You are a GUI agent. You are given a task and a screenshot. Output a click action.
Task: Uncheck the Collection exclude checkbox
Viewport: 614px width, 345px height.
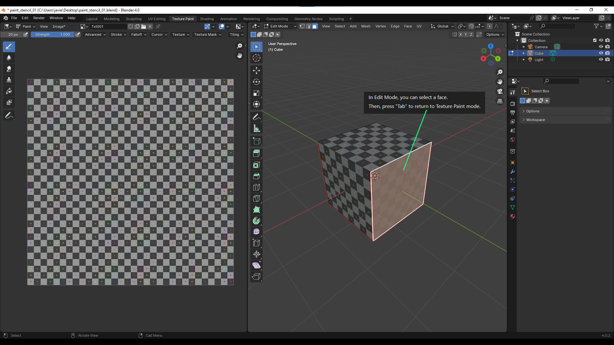595,40
